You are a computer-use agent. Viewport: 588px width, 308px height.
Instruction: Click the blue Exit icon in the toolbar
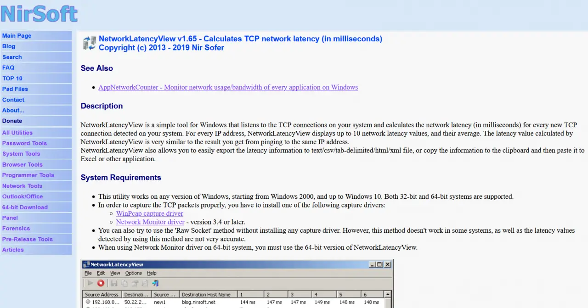click(156, 283)
